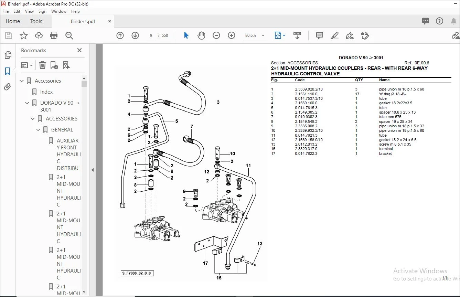Open the Index bookmark
Image resolution: width=460 pixels, height=297 pixels.
click(x=46, y=92)
